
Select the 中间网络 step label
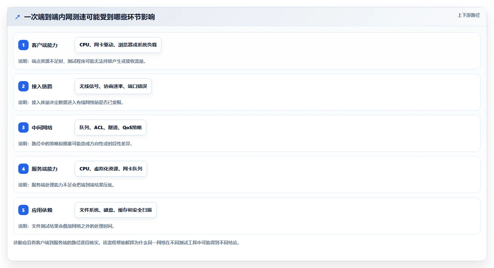[42, 127]
